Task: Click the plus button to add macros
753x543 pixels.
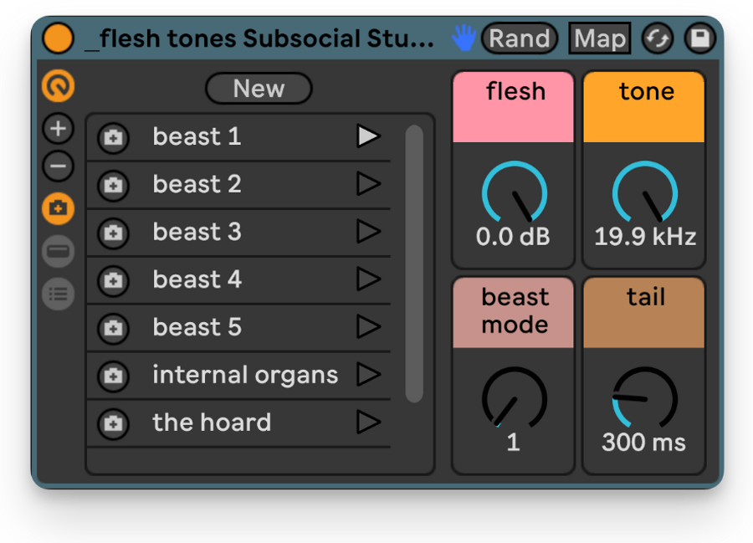Action: coord(58,129)
